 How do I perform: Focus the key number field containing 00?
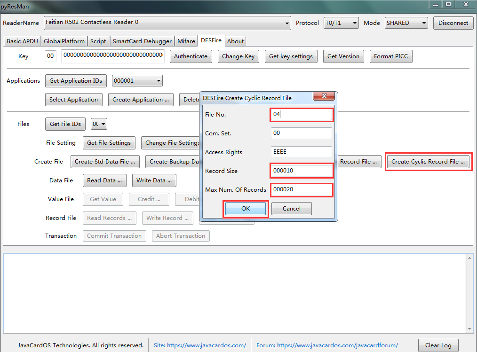pos(50,56)
